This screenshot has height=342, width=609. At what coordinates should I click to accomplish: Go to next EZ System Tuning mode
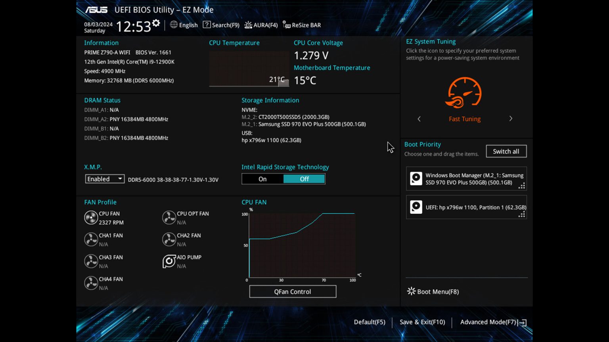pyautogui.click(x=511, y=119)
